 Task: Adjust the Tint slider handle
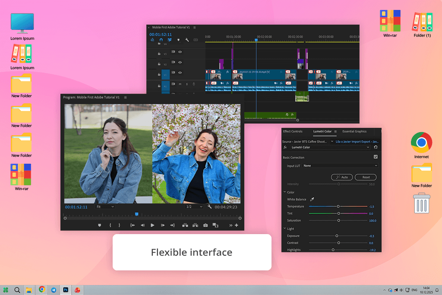pos(338,213)
